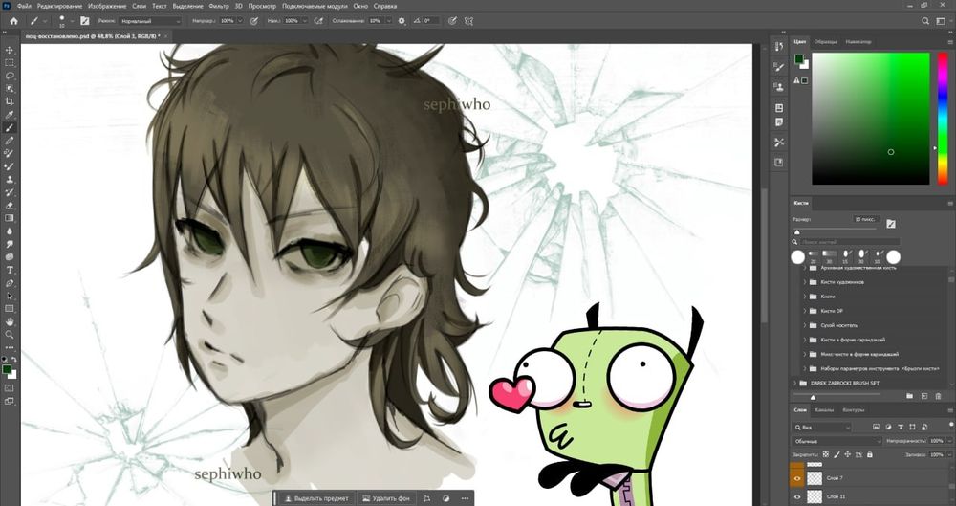Select the Clone Stamp tool
Image resolution: width=956 pixels, height=506 pixels.
[10, 180]
